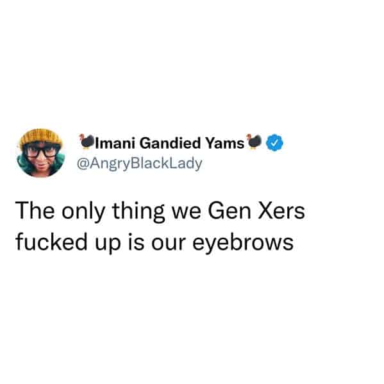Click the word "The" starting the tweet
This screenshot has width=384, height=384.
pos(35,211)
